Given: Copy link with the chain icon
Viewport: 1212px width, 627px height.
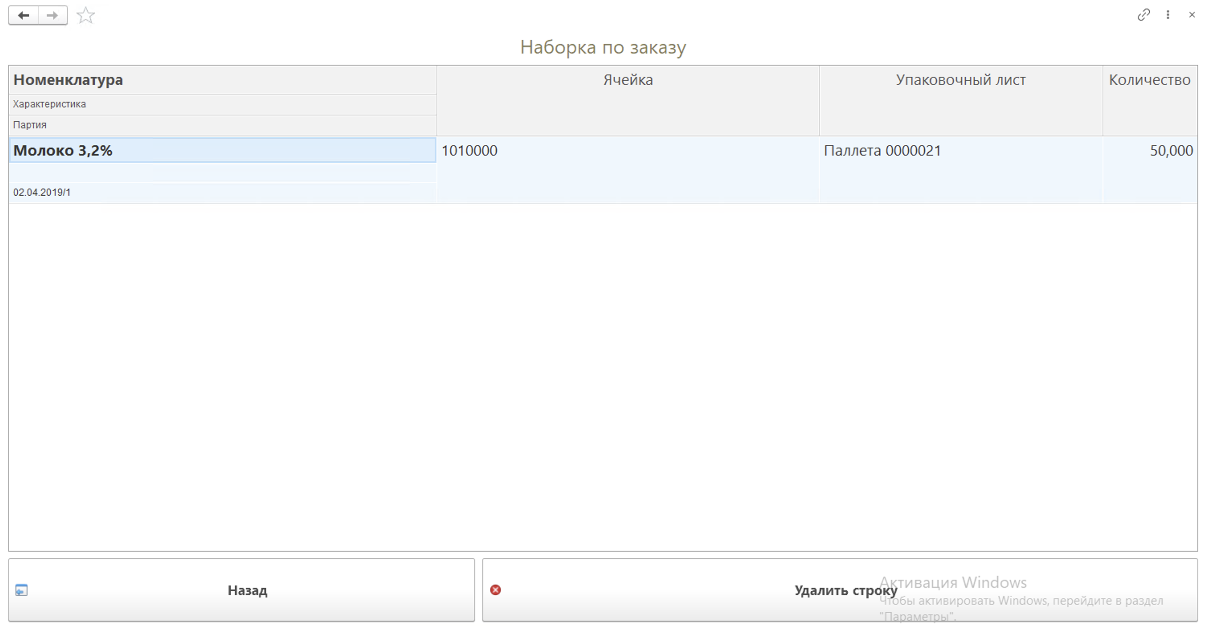Looking at the screenshot, I should (1143, 15).
